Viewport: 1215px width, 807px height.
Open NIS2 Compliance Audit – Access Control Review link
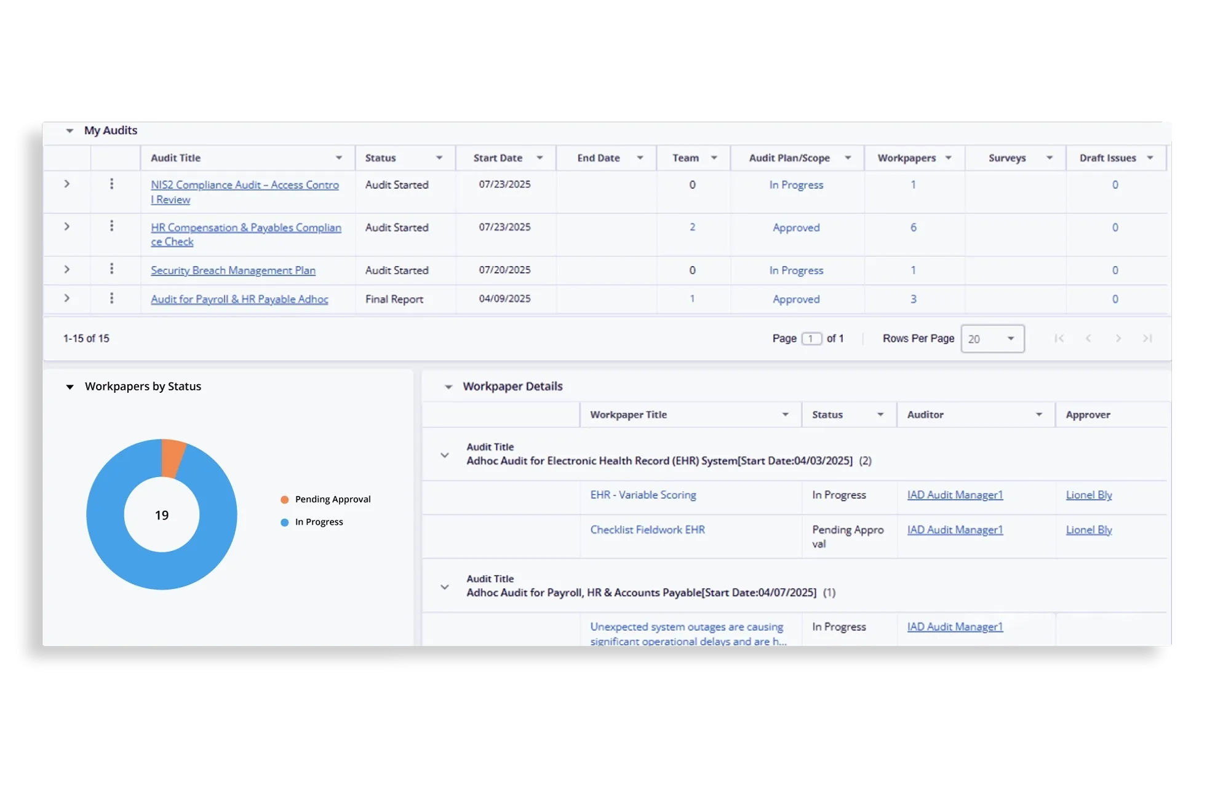[245, 192]
